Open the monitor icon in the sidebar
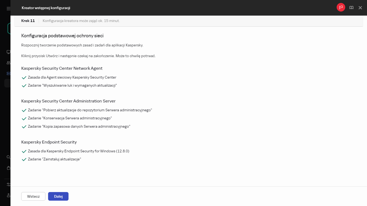367x206 pixels. pos(9,52)
